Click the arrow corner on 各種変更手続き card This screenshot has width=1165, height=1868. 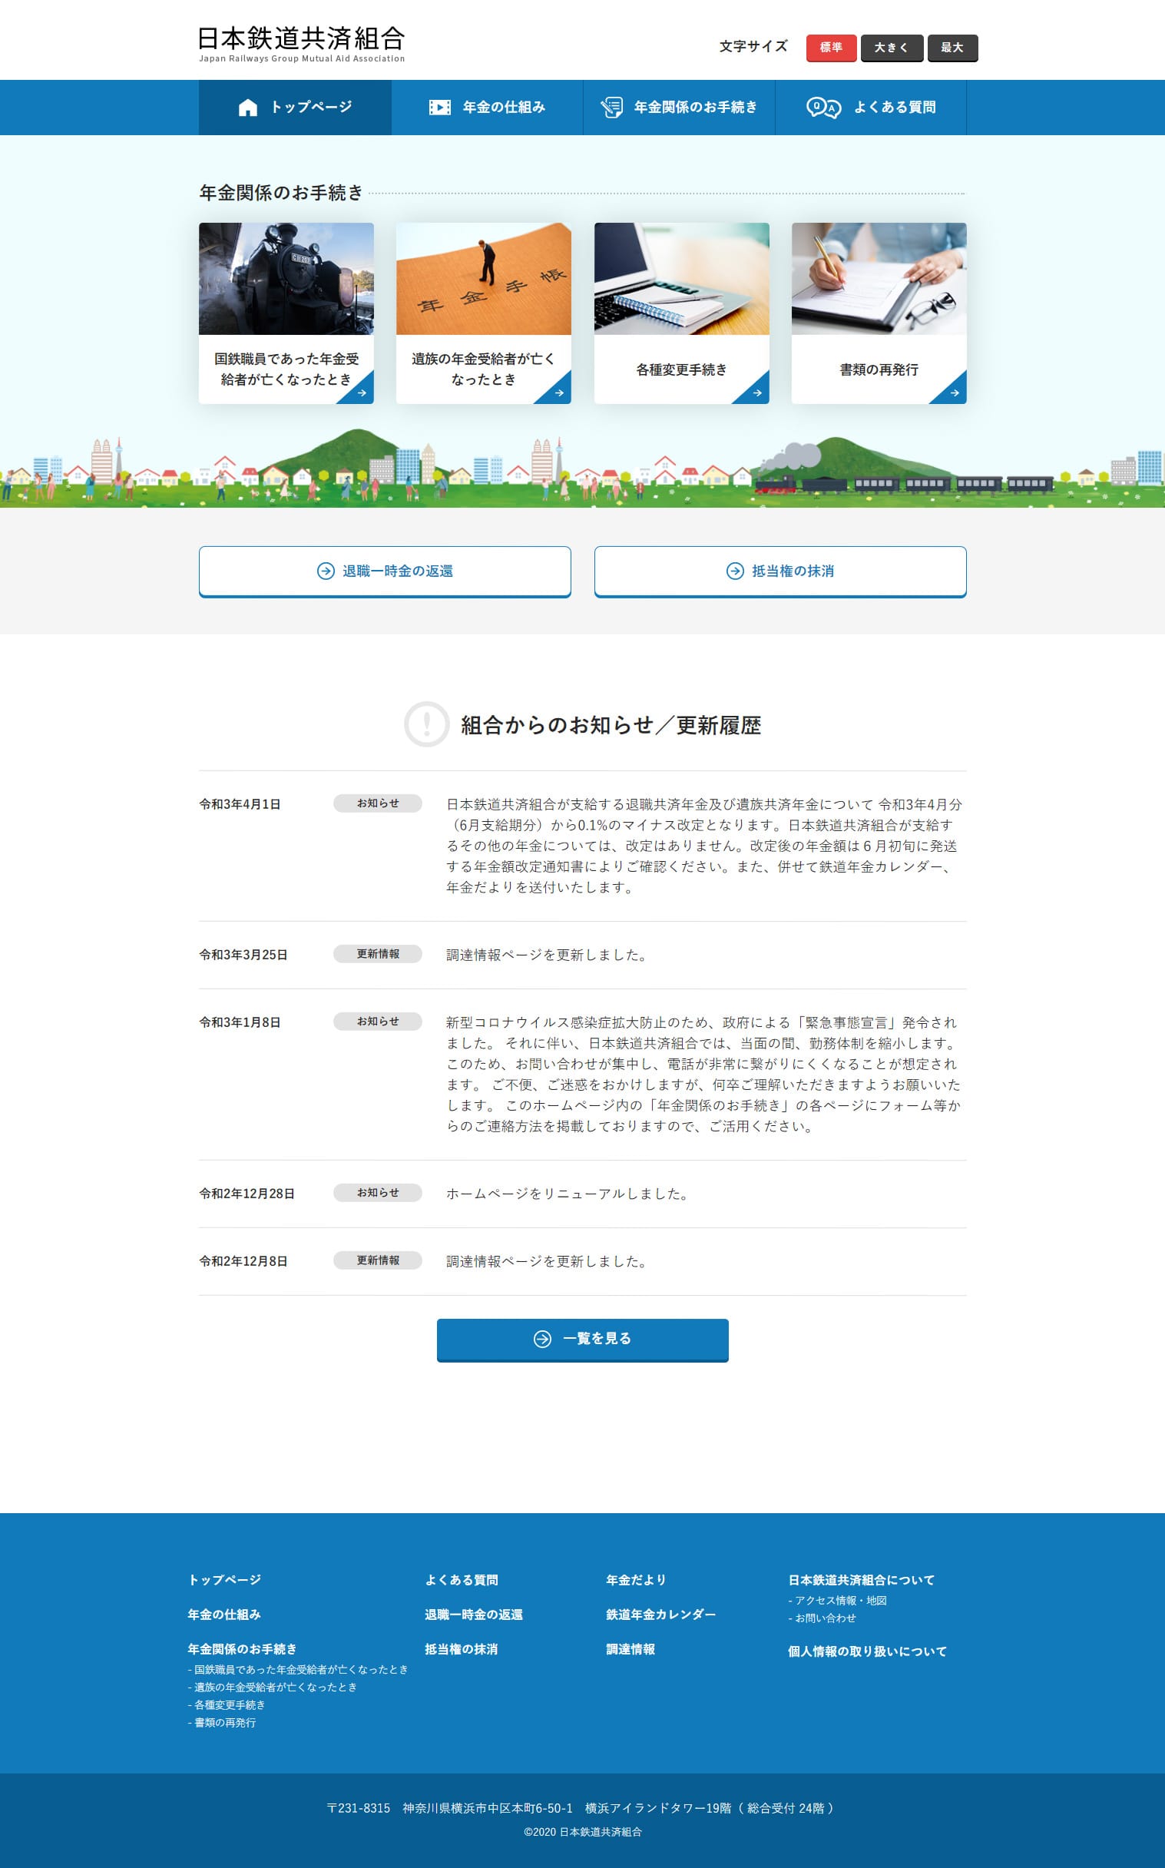coord(755,392)
